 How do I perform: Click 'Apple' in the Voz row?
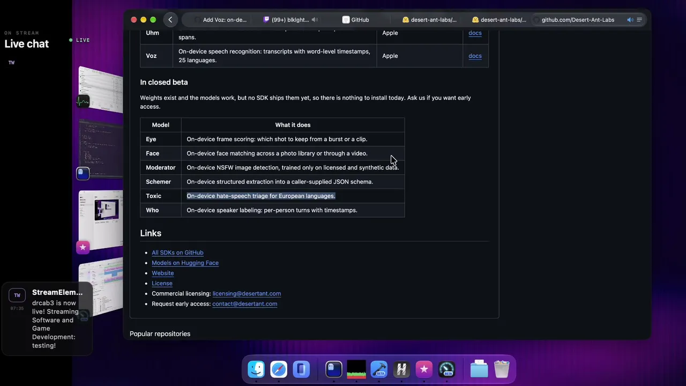(x=390, y=56)
